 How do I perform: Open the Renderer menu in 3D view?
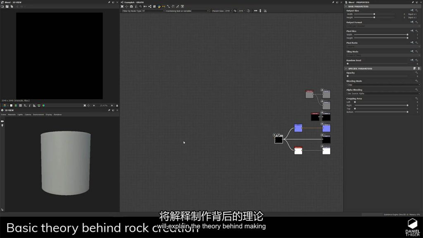[57, 114]
